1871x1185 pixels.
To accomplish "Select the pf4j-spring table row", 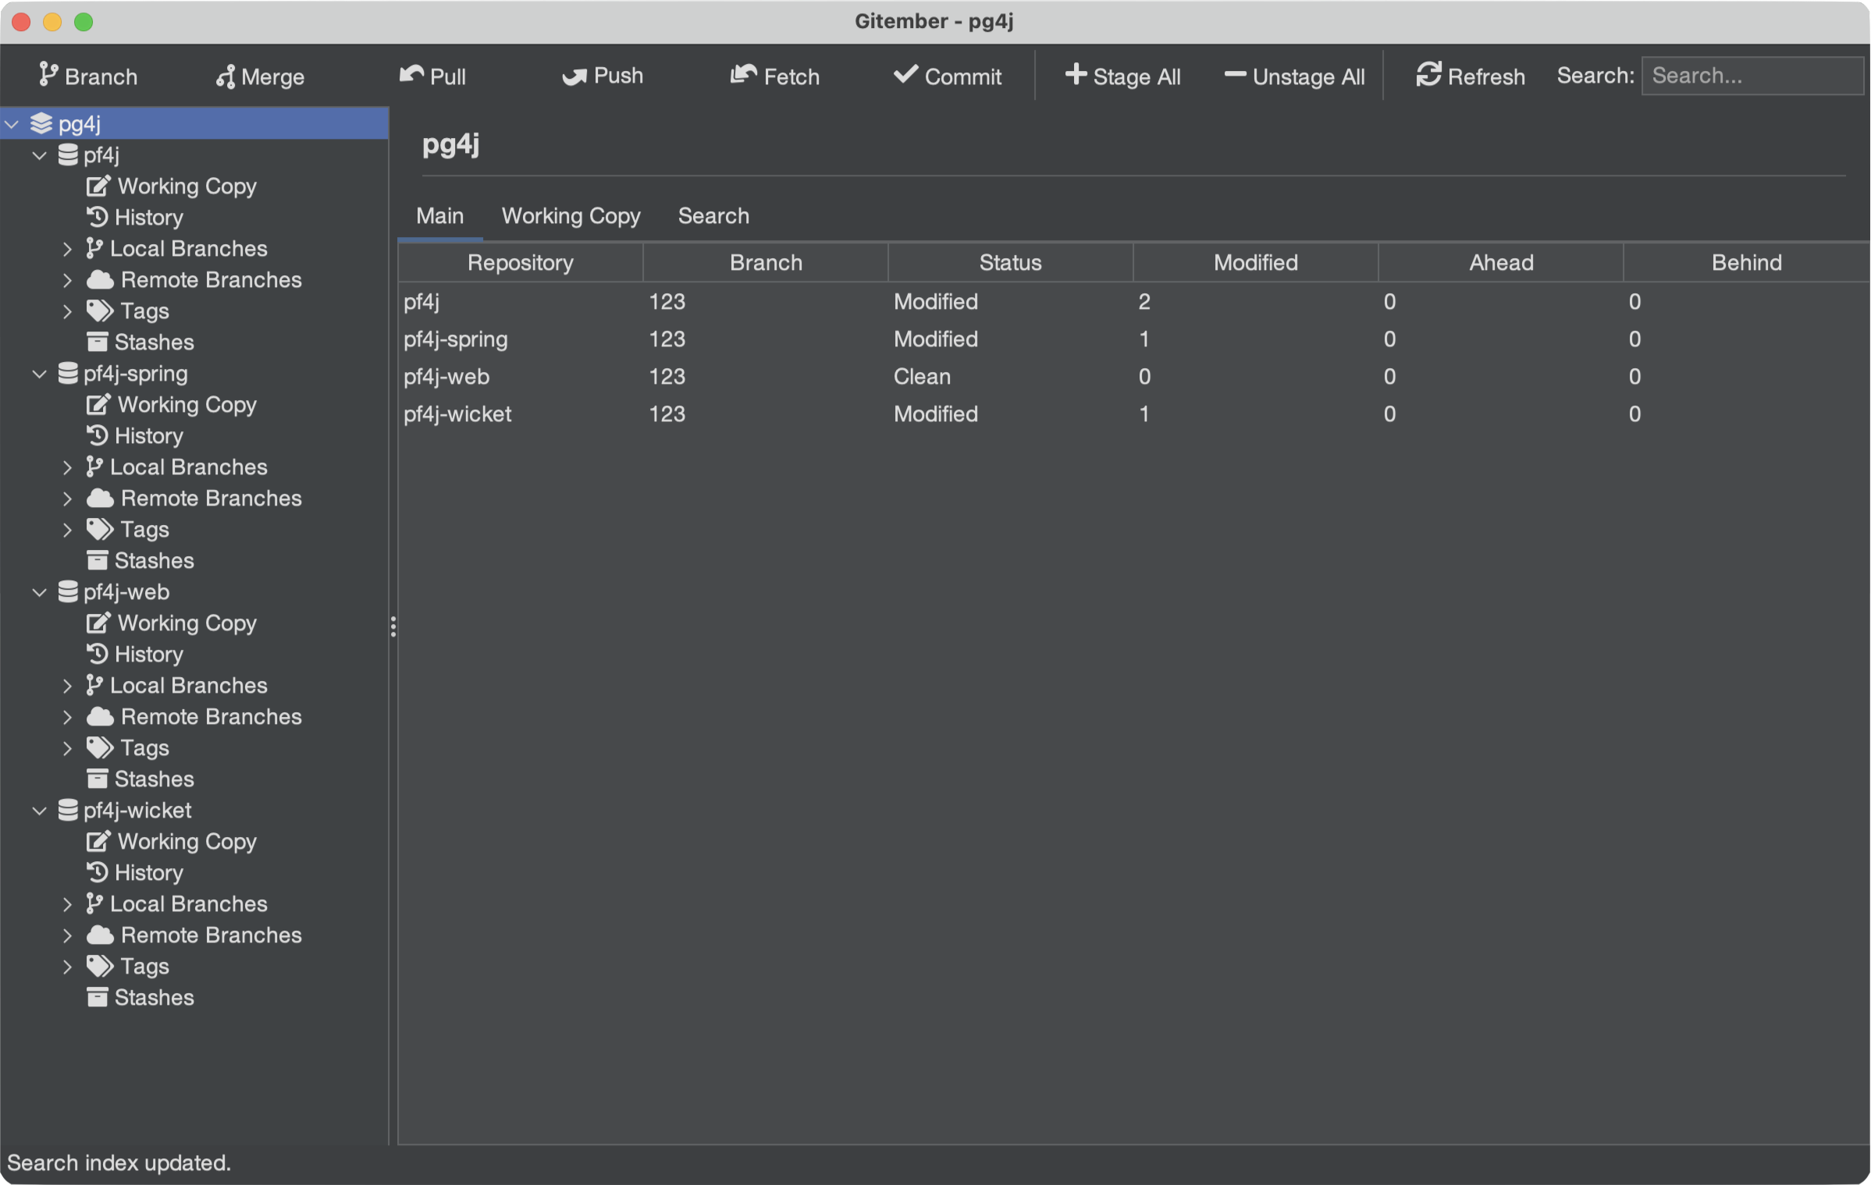I will (1134, 339).
